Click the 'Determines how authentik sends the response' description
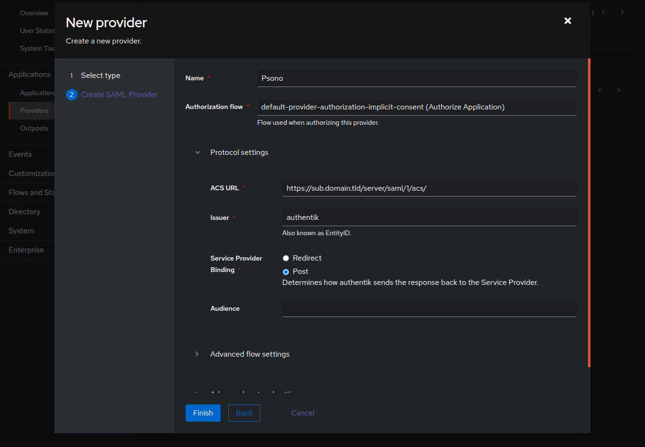 [411, 283]
